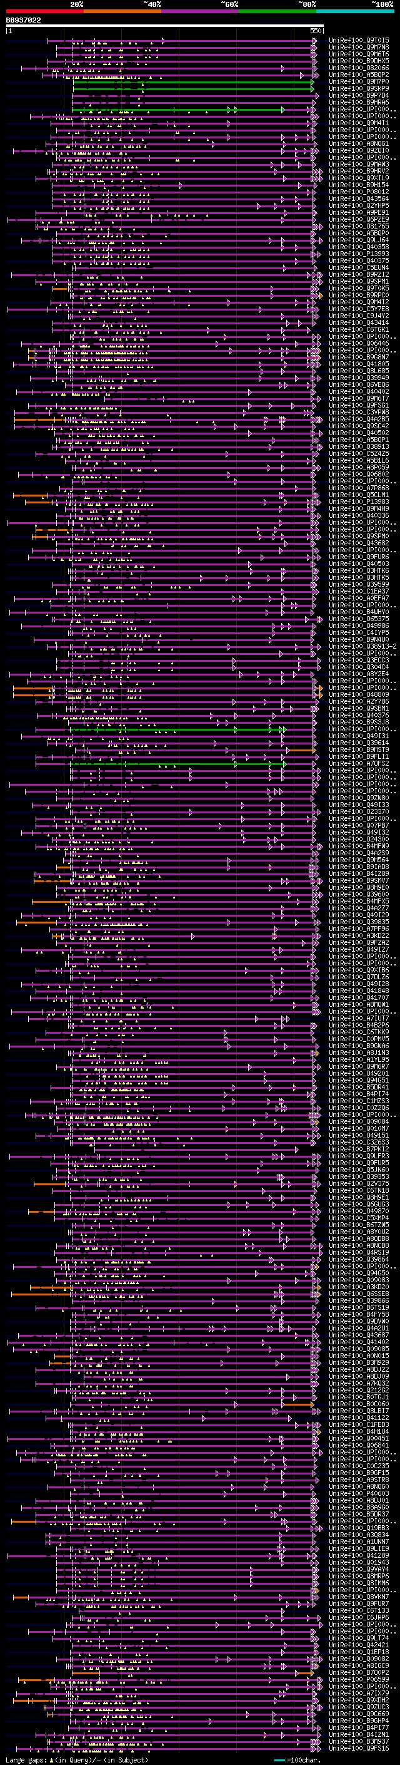The image size is (400, 1765).
Task: Open hit UniRef100_A5BQP2
Action: [359, 75]
